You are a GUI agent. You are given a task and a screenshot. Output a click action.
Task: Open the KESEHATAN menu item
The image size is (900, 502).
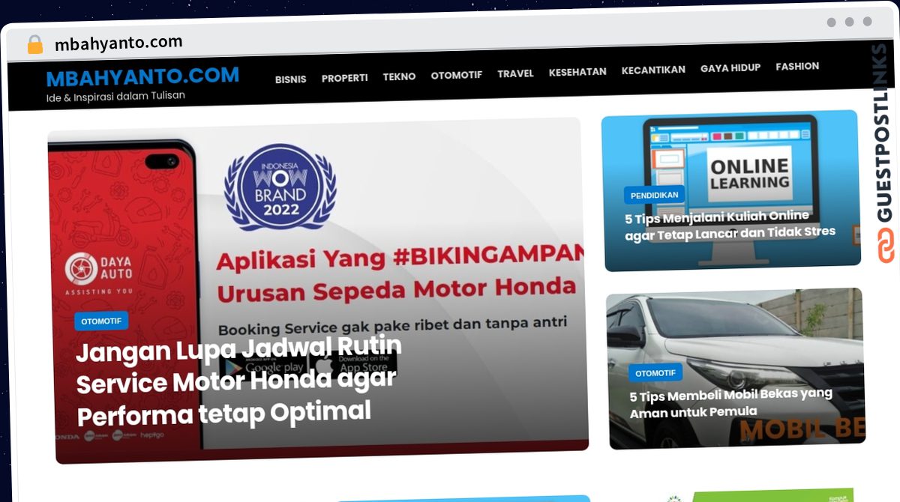(577, 72)
